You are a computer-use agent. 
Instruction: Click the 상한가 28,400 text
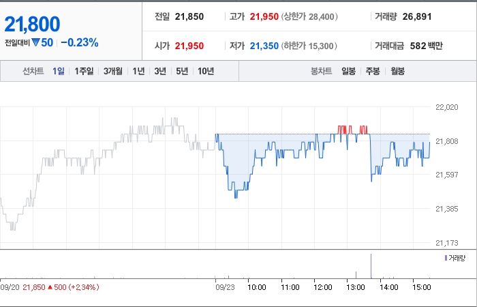pyautogui.click(x=309, y=16)
